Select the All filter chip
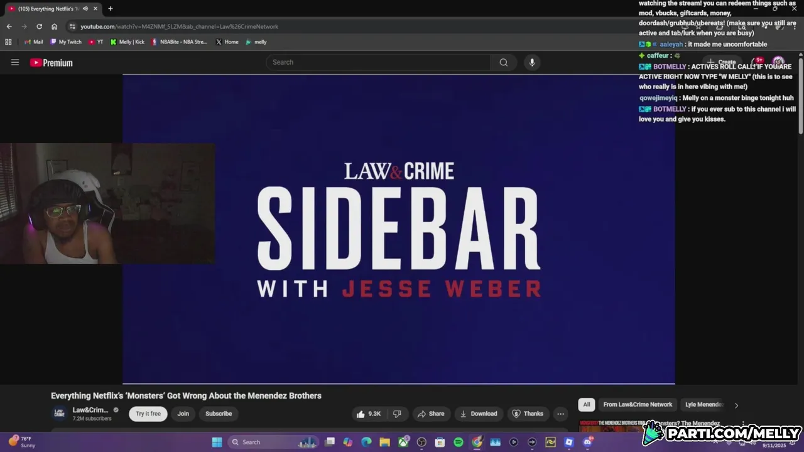Image resolution: width=804 pixels, height=452 pixels. [x=587, y=404]
